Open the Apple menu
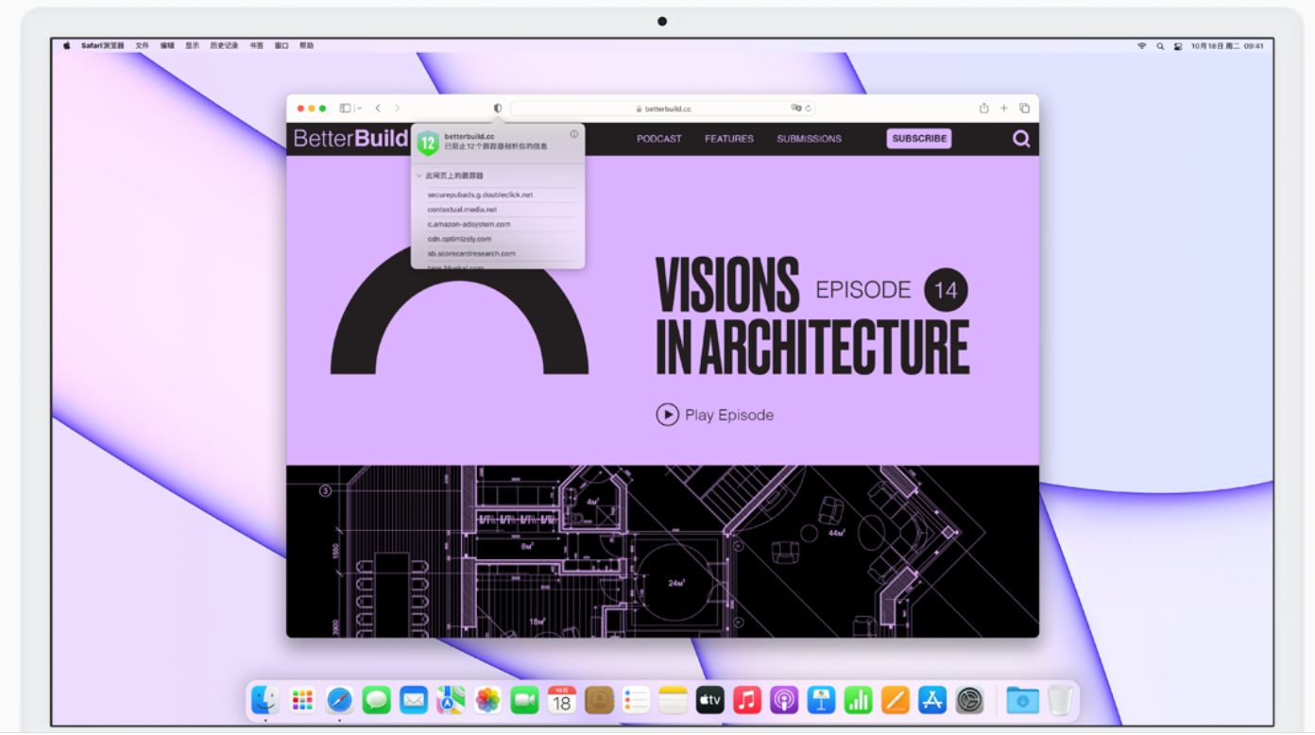Image resolution: width=1315 pixels, height=735 pixels. [66, 45]
